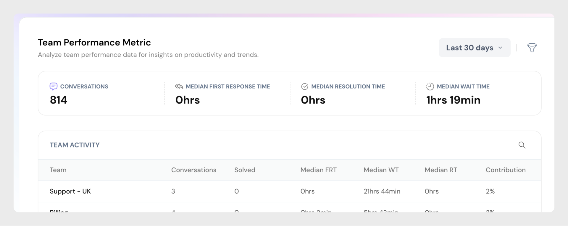Screen dimensions: 568x226
Task: Open the Last 30 days dropdown
Action: [474, 48]
